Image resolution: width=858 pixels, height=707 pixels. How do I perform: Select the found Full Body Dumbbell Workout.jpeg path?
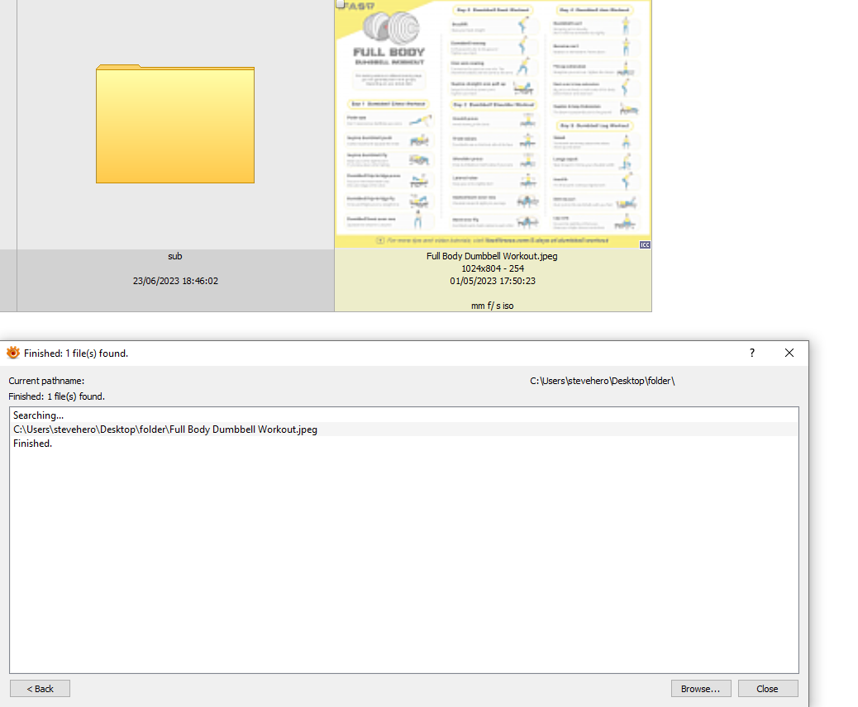pos(404,429)
